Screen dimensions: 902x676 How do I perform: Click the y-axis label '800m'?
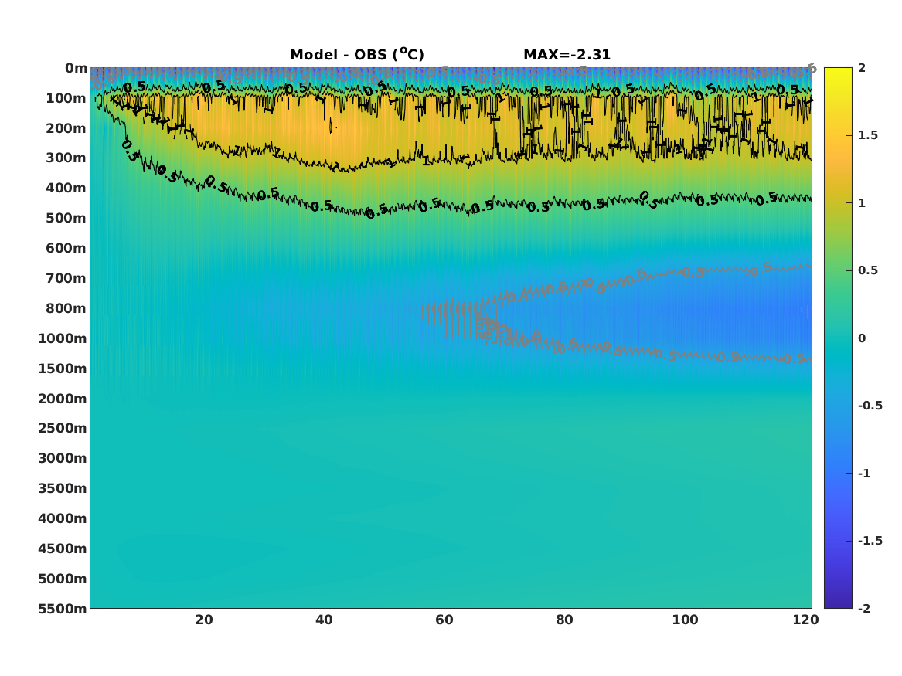pyautogui.click(x=66, y=309)
